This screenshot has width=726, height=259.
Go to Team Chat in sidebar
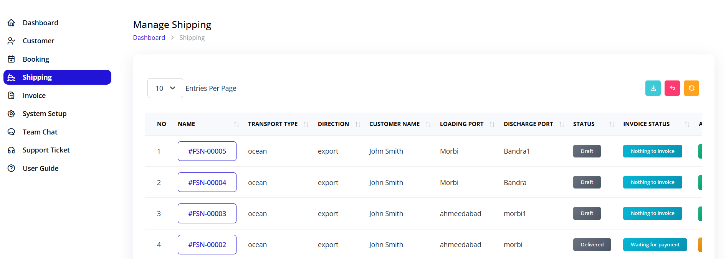click(x=40, y=132)
